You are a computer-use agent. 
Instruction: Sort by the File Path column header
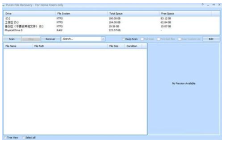tap(70, 46)
